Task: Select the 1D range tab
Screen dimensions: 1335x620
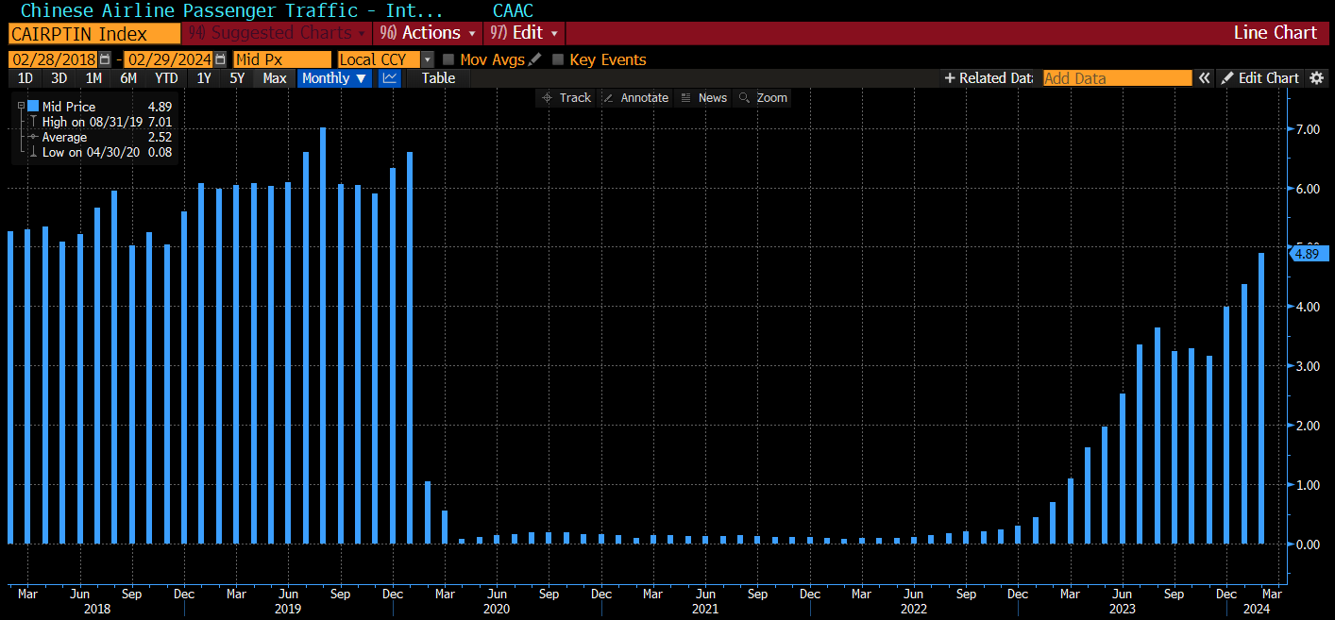Action: 25,78
